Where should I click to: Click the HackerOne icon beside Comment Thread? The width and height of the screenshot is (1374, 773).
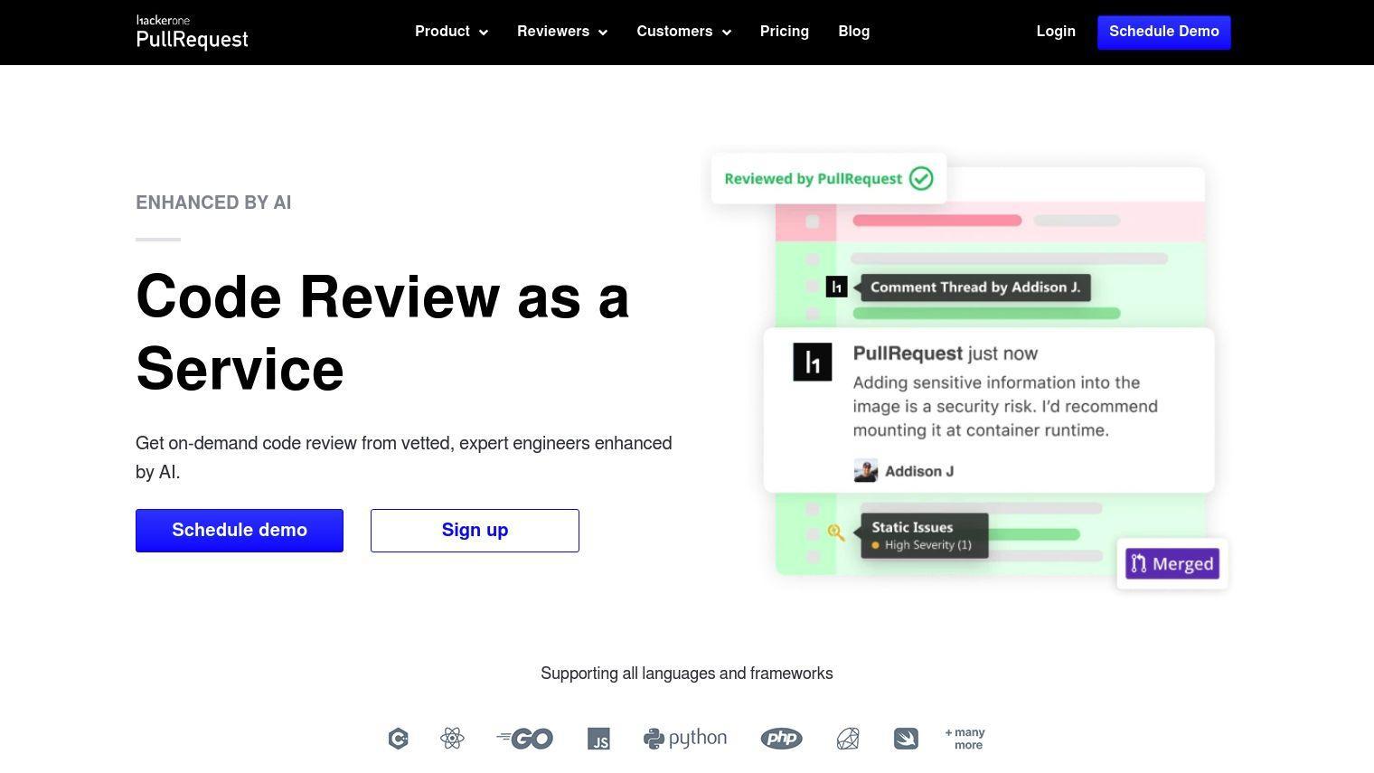tap(837, 287)
